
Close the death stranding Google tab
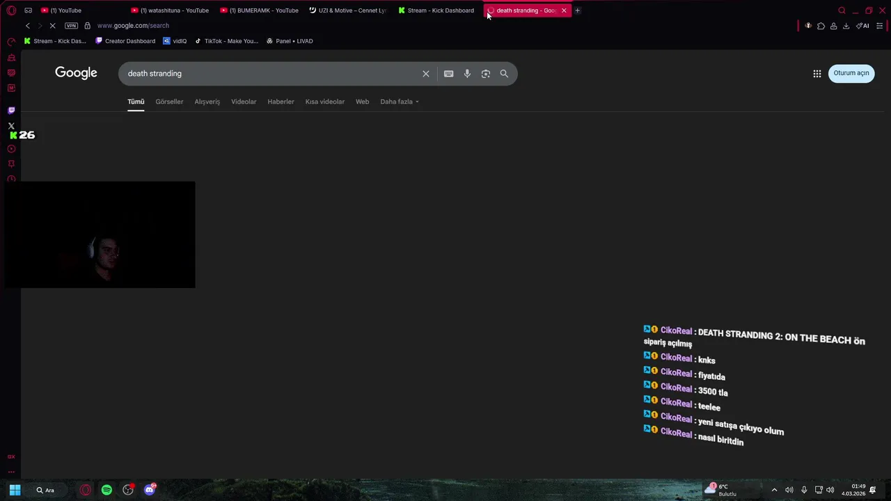pyautogui.click(x=564, y=10)
